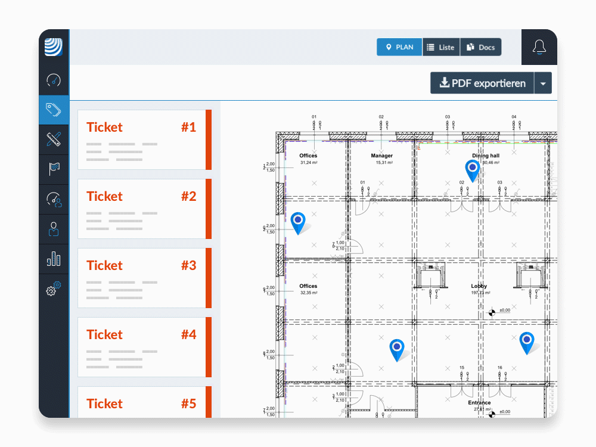Click the notification bell icon
The height and width of the screenshot is (447, 596).
[x=539, y=47]
